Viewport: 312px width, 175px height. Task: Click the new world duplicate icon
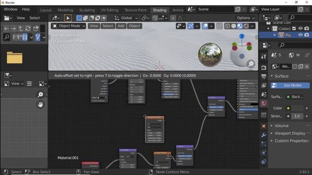(301, 67)
